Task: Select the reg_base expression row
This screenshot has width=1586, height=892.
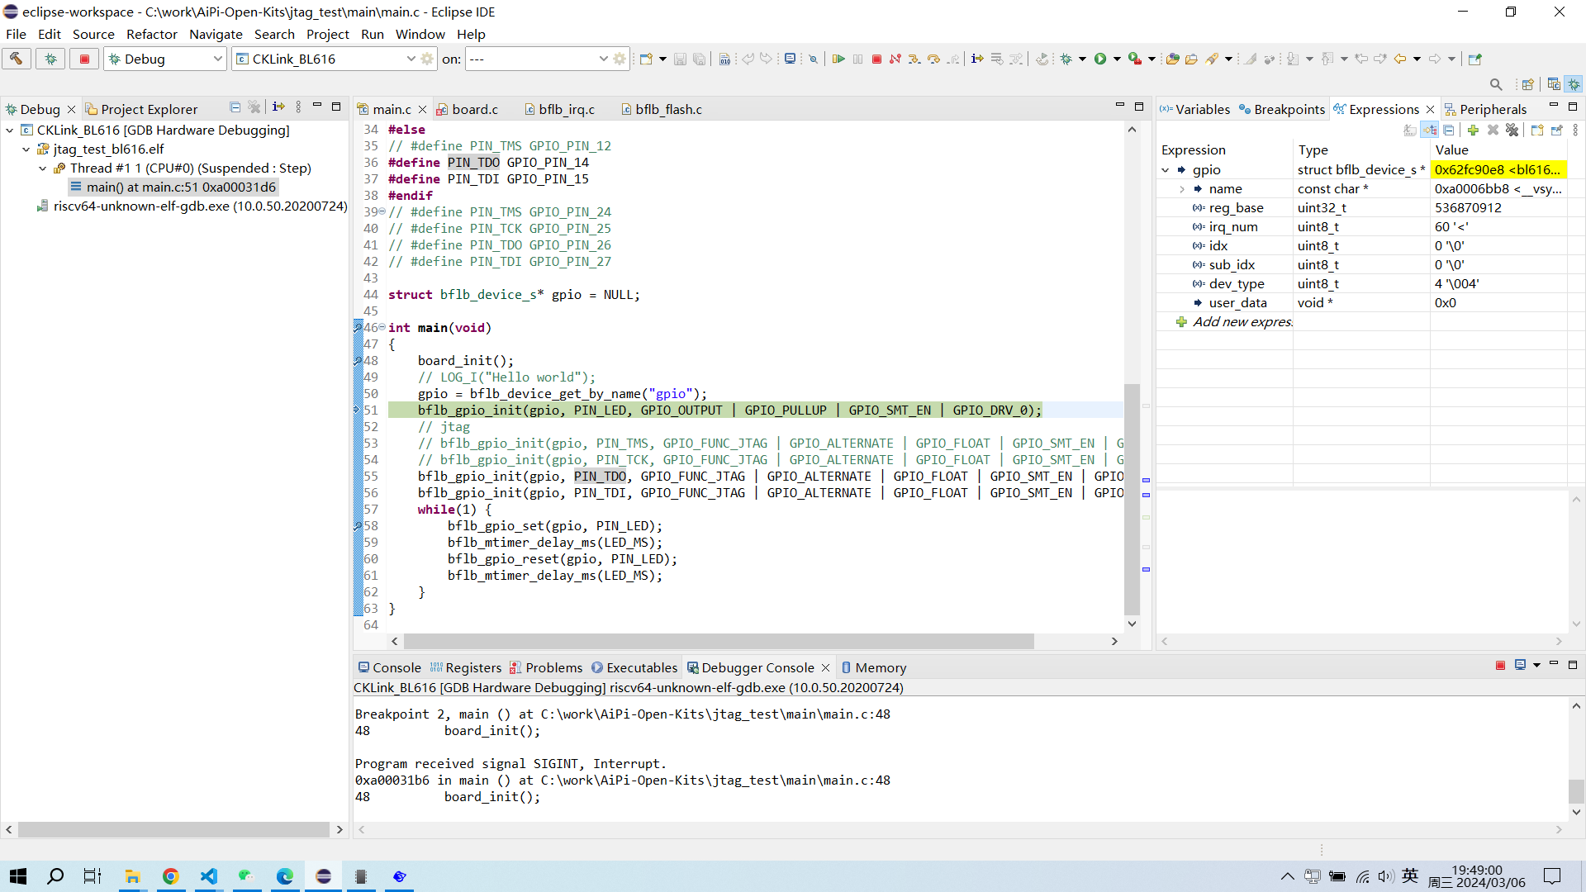Action: click(x=1361, y=208)
